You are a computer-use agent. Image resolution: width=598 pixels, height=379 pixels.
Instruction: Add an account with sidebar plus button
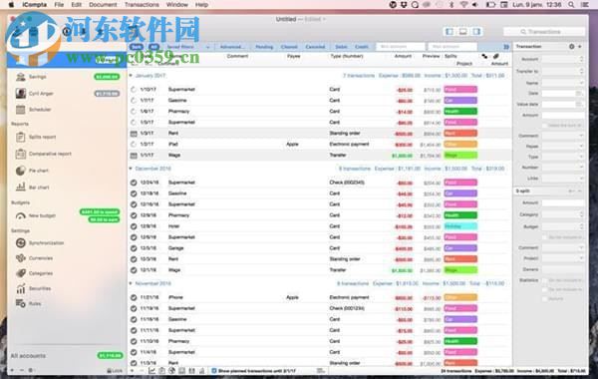click(12, 370)
